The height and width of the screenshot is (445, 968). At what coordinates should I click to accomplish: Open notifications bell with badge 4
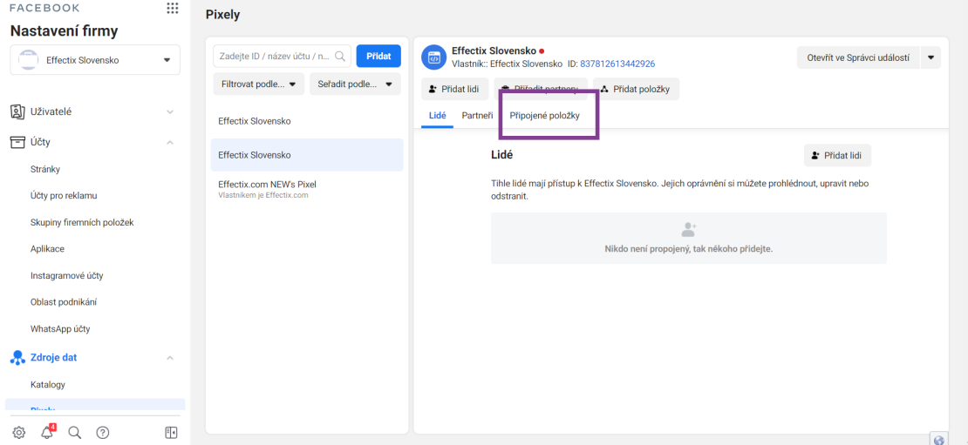coord(48,432)
